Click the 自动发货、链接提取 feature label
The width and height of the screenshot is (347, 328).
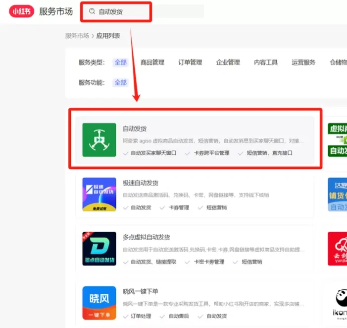(x=153, y=262)
